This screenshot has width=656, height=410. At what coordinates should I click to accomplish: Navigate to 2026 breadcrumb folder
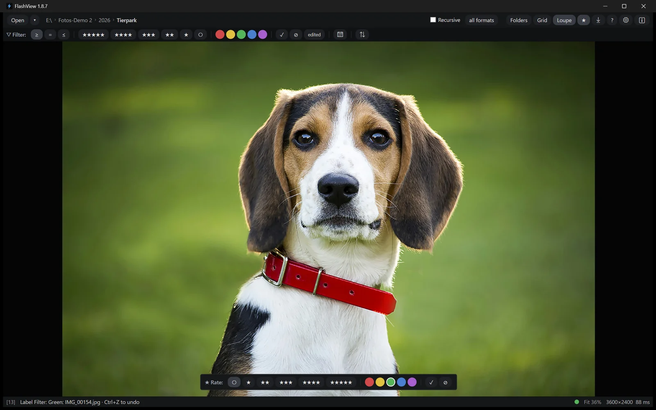pos(104,20)
